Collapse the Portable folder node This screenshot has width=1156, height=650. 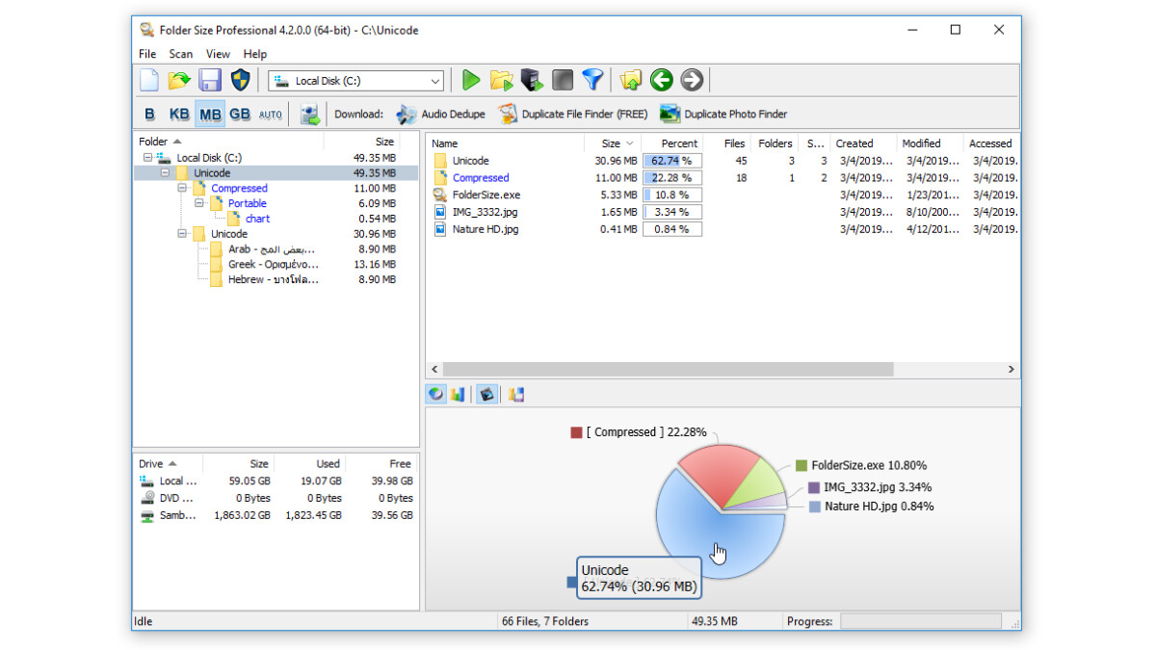click(199, 203)
